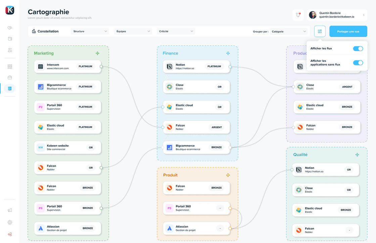Turn off Afficher les applications sans flux
The width and height of the screenshot is (376, 243).
[x=358, y=63]
